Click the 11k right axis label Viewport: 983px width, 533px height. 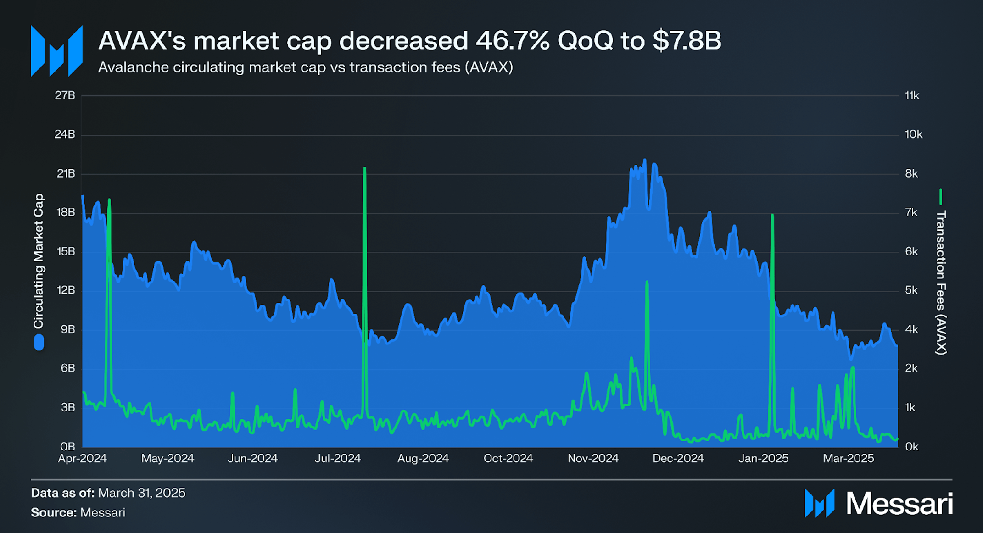912,95
